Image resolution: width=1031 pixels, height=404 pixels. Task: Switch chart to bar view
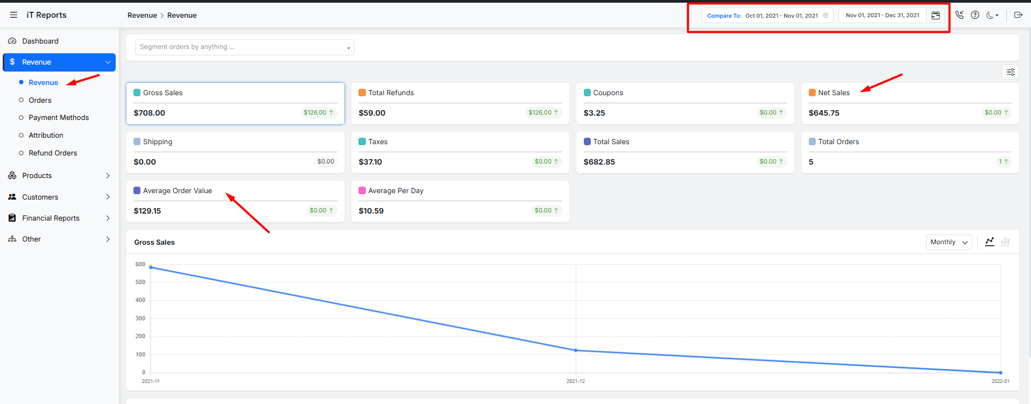coord(1005,242)
